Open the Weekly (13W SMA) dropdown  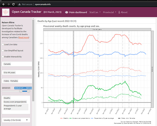[x=16, y=120]
